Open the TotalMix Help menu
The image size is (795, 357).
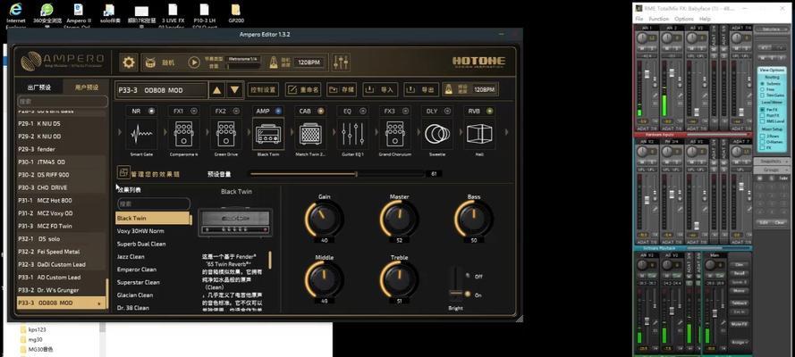[705, 19]
